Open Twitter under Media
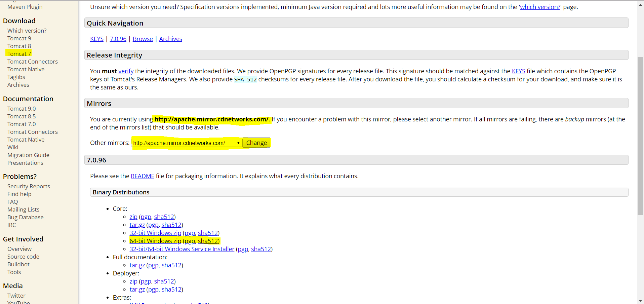The width and height of the screenshot is (644, 304). pos(16,296)
